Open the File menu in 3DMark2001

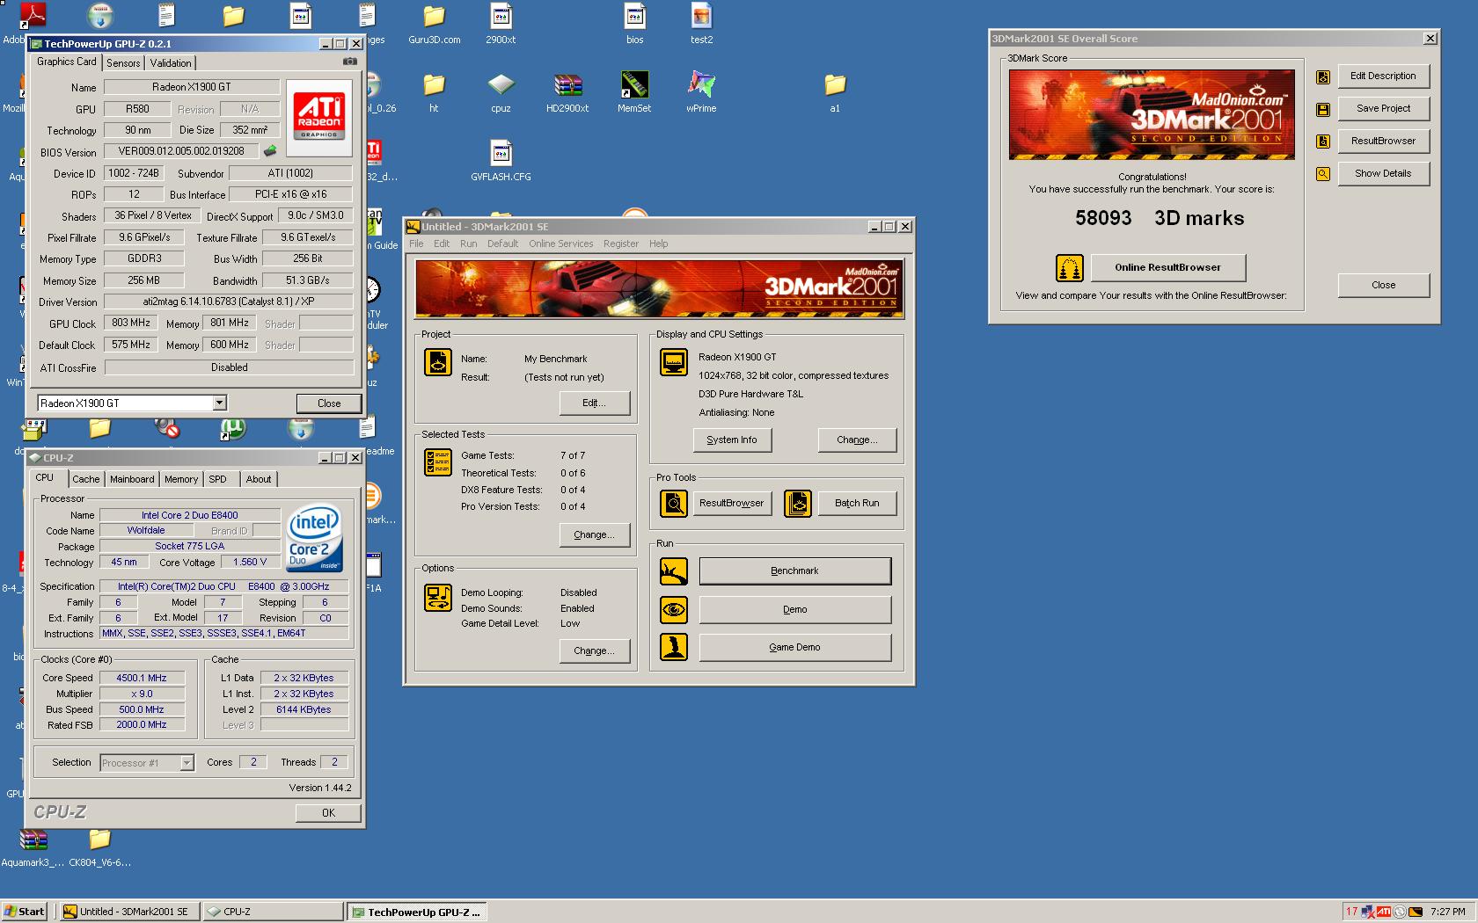click(x=416, y=243)
